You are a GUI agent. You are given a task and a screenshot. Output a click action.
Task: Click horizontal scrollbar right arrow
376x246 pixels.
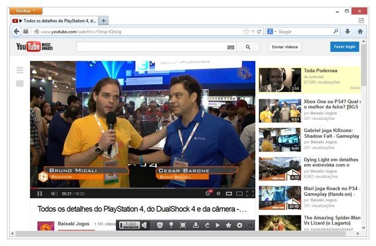pos(358,233)
